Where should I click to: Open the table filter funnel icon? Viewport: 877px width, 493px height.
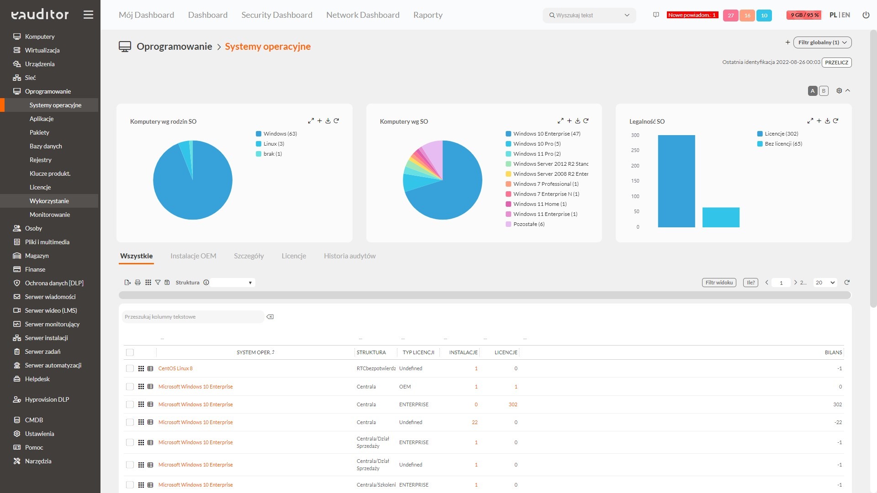[158, 283]
